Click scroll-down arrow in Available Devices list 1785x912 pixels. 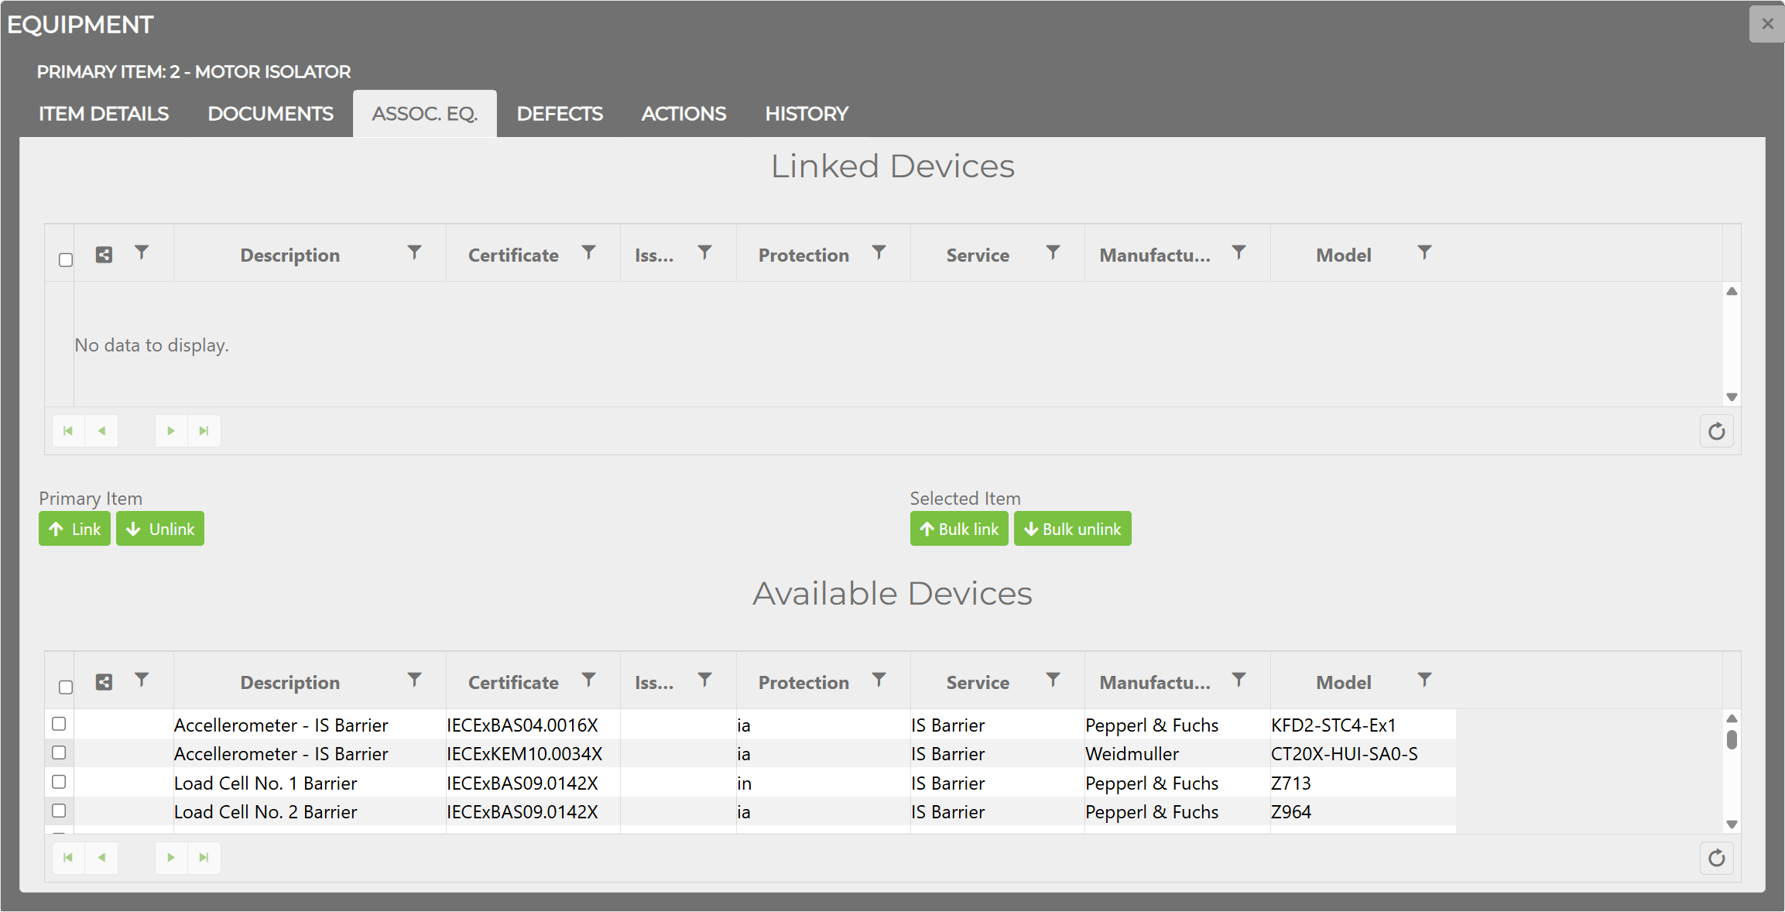pyautogui.click(x=1732, y=825)
